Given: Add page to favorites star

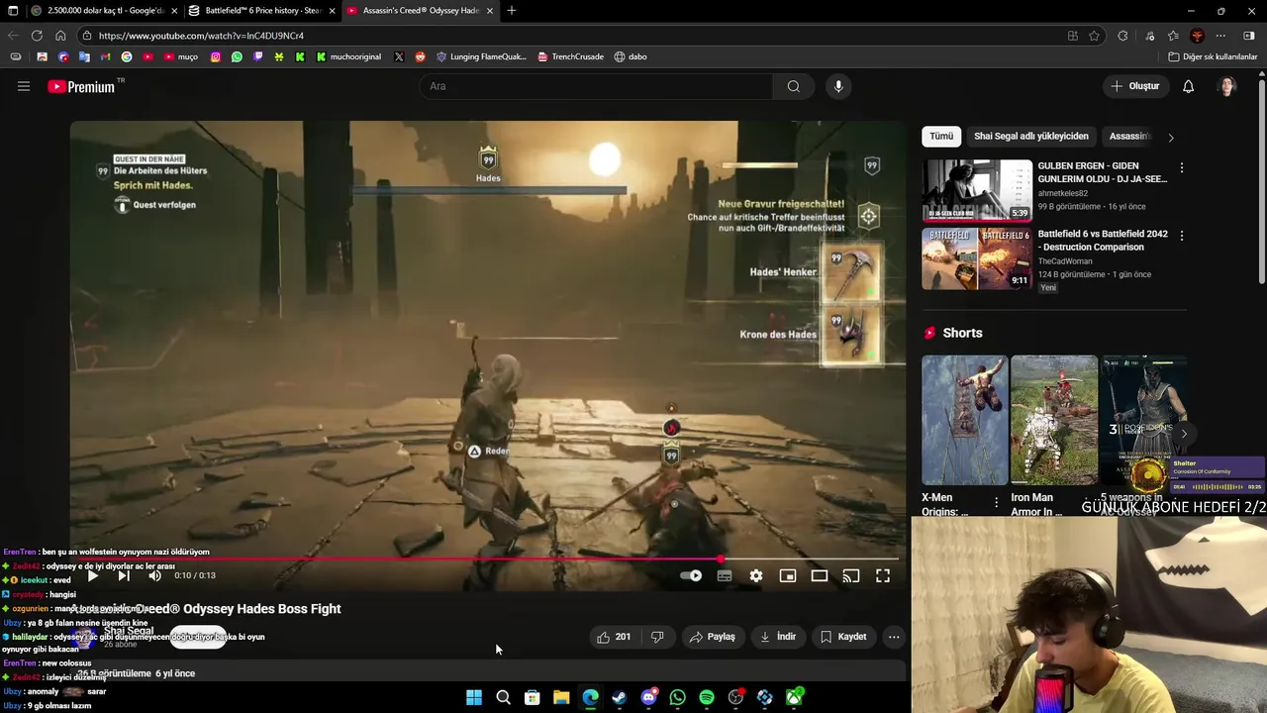Looking at the screenshot, I should click(x=1094, y=36).
